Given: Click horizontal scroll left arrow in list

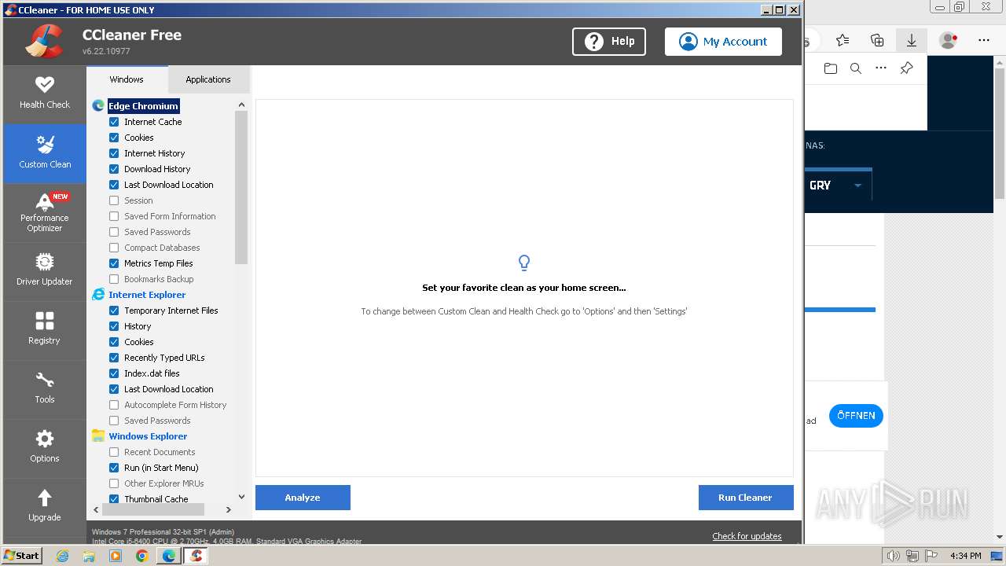Looking at the screenshot, I should (x=97, y=509).
